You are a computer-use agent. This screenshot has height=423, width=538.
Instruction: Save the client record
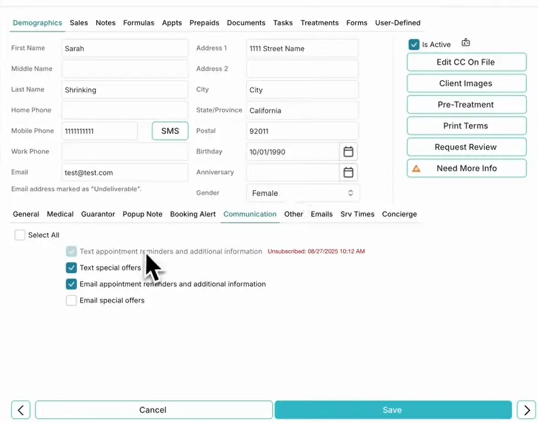coord(392,410)
